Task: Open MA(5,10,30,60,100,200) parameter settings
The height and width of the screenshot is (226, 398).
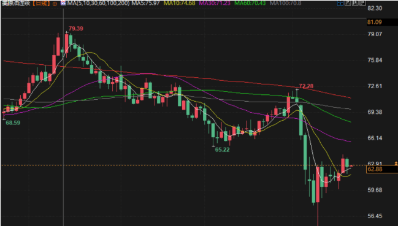Action: (98, 3)
